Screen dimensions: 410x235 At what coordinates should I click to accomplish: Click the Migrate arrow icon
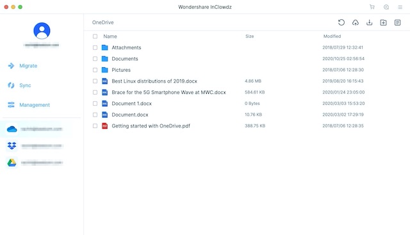tap(11, 65)
